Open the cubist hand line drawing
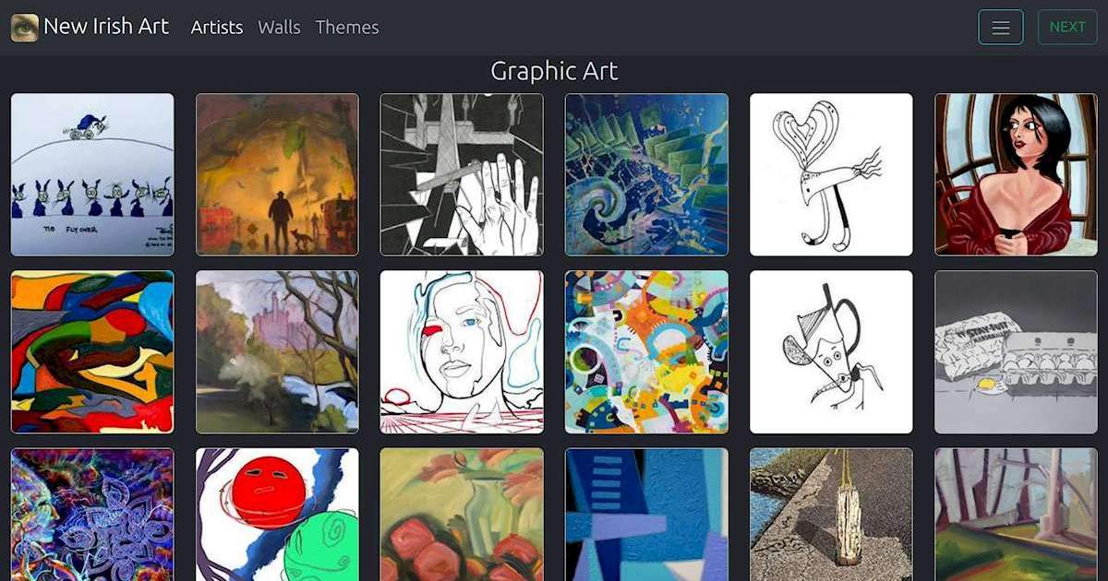 tap(462, 173)
